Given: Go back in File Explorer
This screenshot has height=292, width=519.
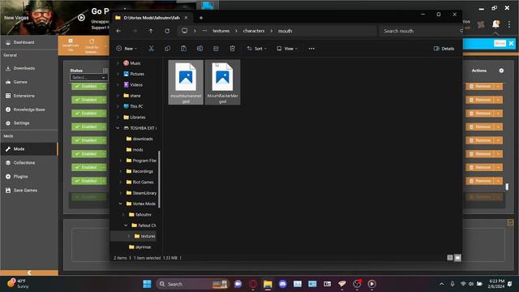Looking at the screenshot, I should click(x=118, y=31).
